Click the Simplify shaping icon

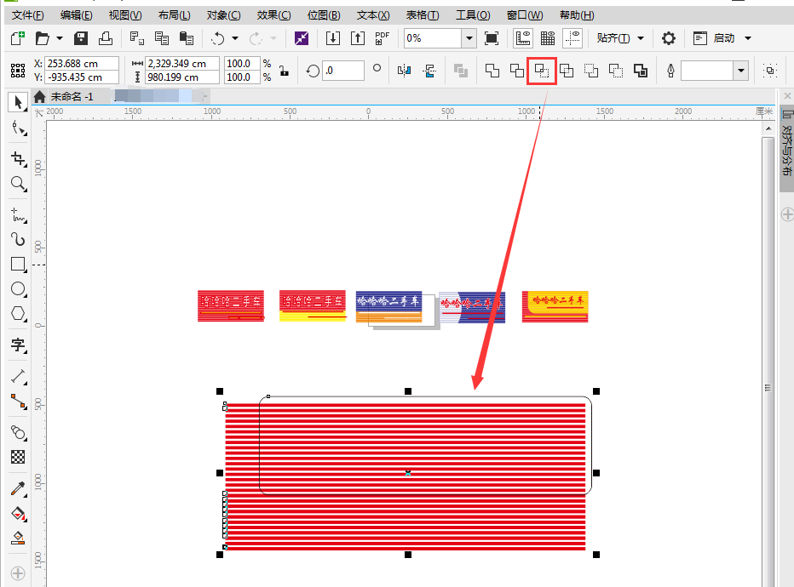click(x=567, y=71)
